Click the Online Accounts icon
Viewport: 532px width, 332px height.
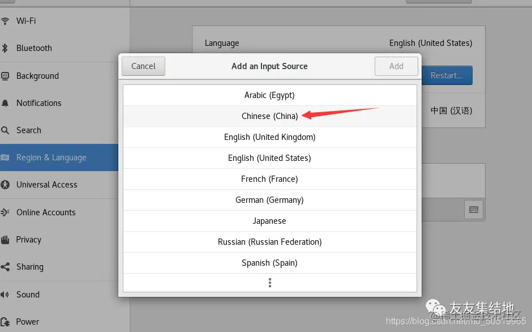[x=5, y=212]
